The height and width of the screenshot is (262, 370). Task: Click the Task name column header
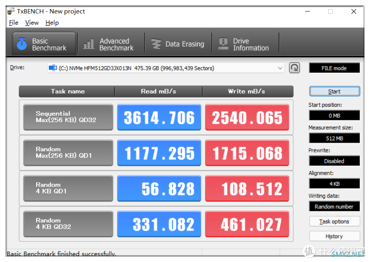click(67, 92)
